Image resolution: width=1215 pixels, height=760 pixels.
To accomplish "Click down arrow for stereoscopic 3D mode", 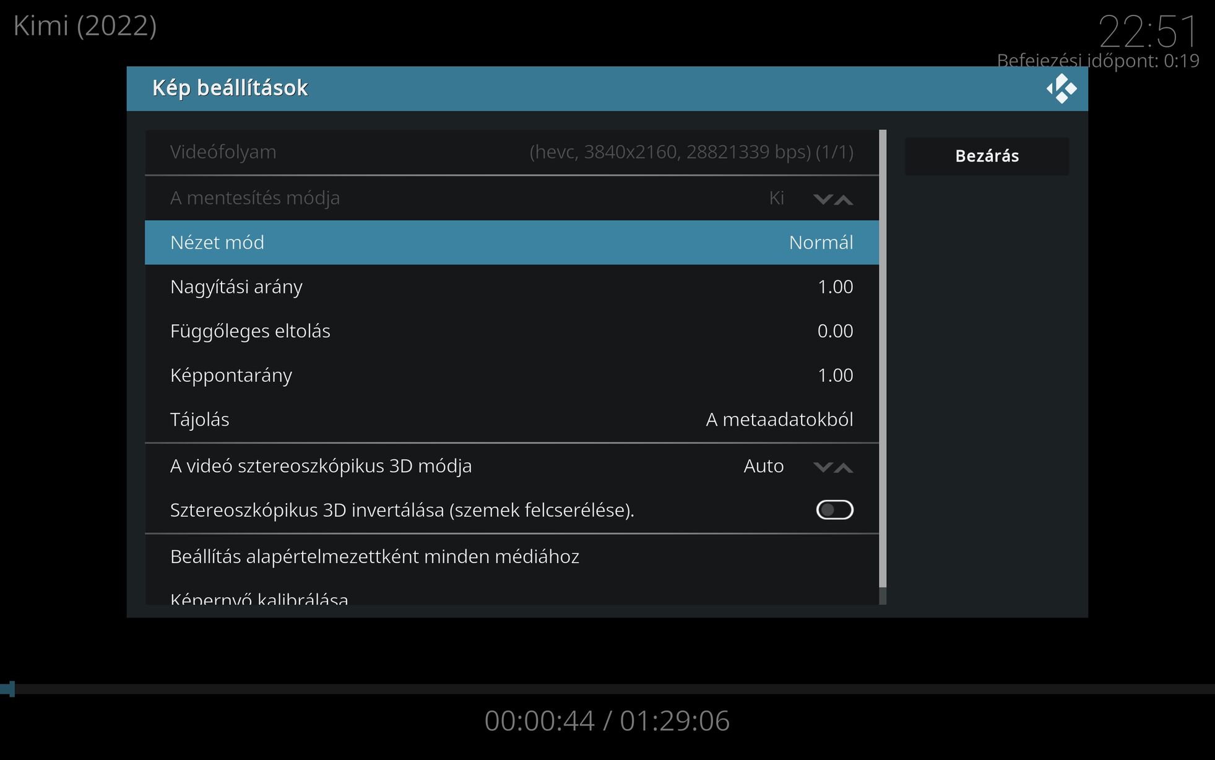I will pyautogui.click(x=822, y=467).
